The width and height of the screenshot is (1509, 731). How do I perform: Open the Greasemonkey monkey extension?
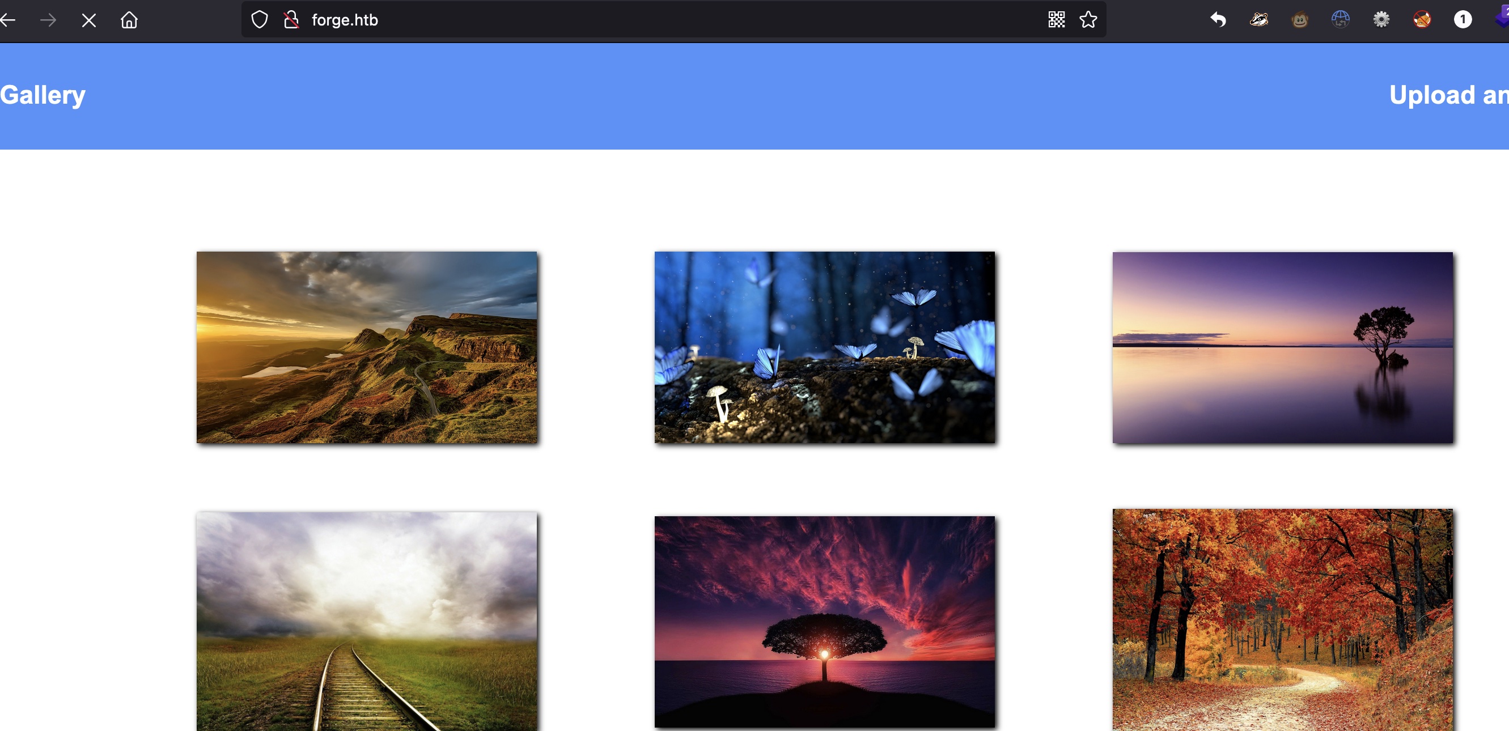(1299, 20)
